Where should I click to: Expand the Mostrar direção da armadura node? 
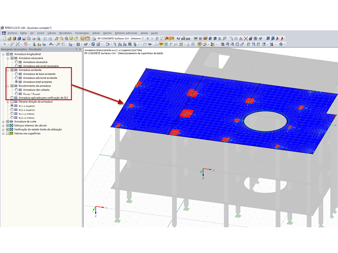[8, 102]
